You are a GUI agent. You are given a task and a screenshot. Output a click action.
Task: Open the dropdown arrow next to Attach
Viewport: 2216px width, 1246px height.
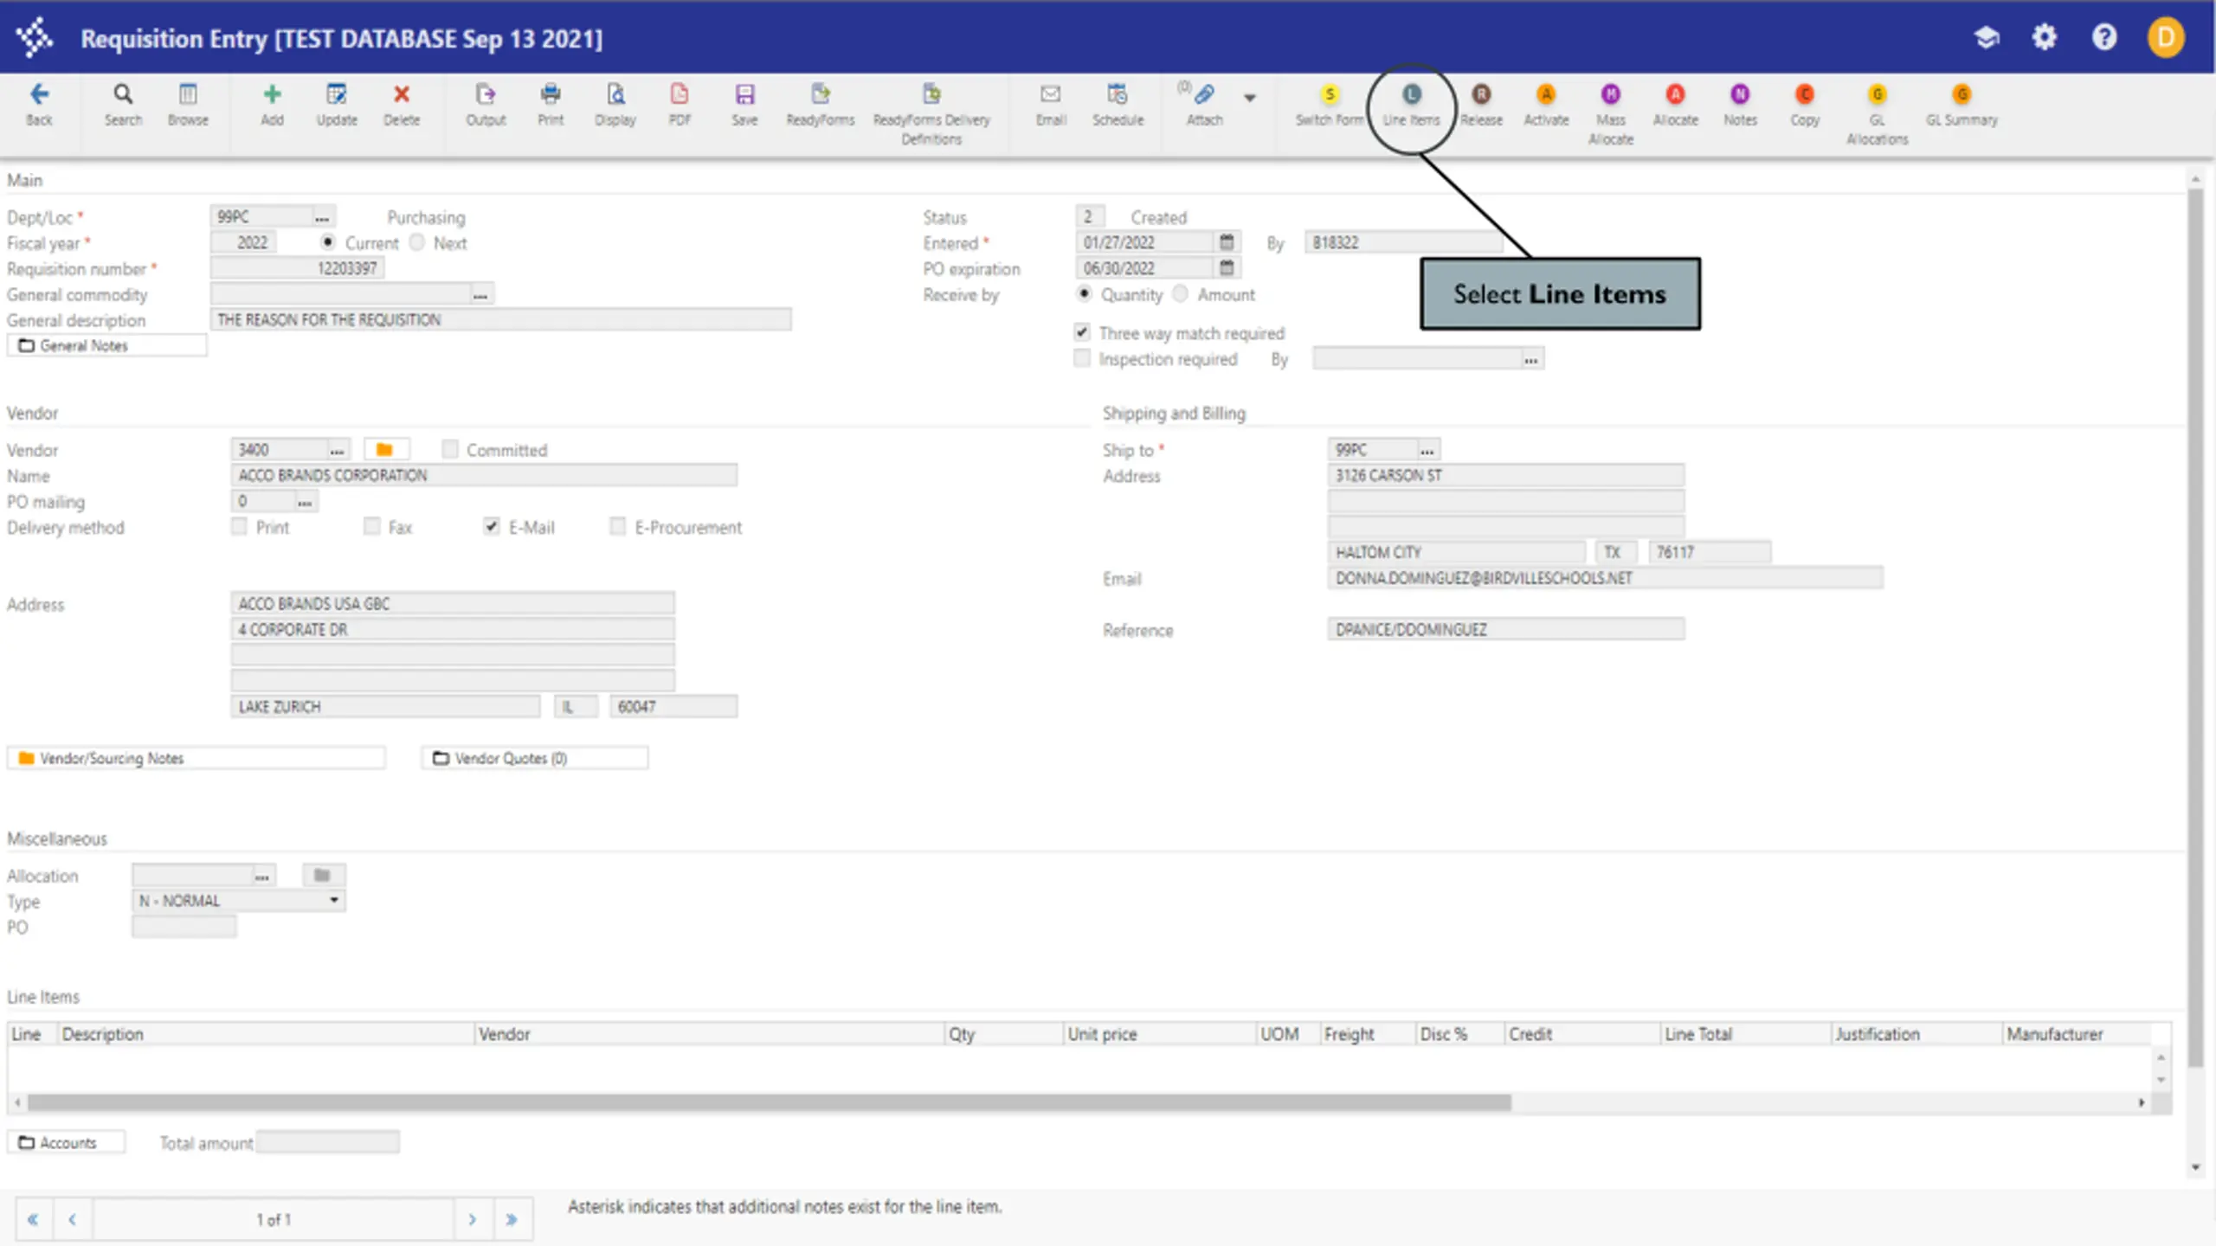pos(1249,98)
